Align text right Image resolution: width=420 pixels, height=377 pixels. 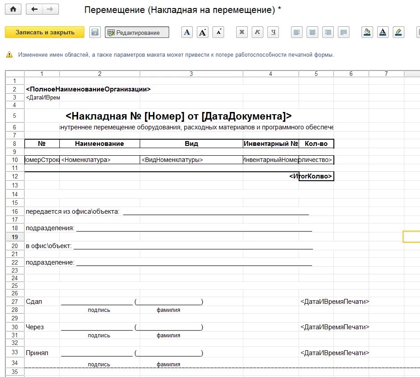pos(328,33)
